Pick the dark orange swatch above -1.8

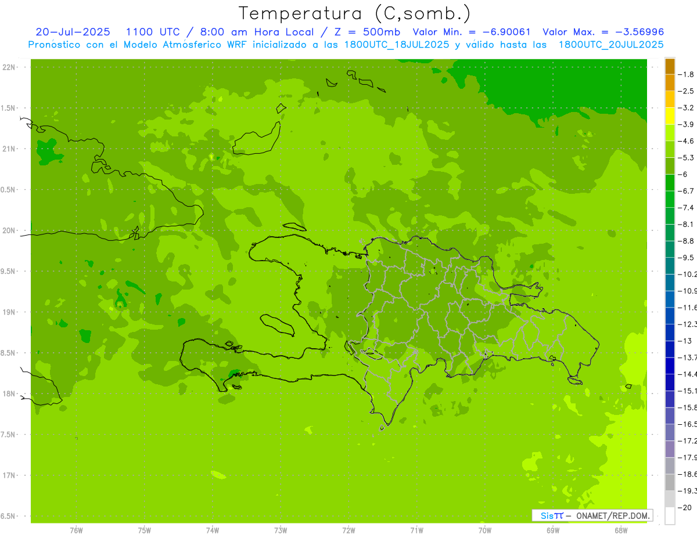coord(670,66)
